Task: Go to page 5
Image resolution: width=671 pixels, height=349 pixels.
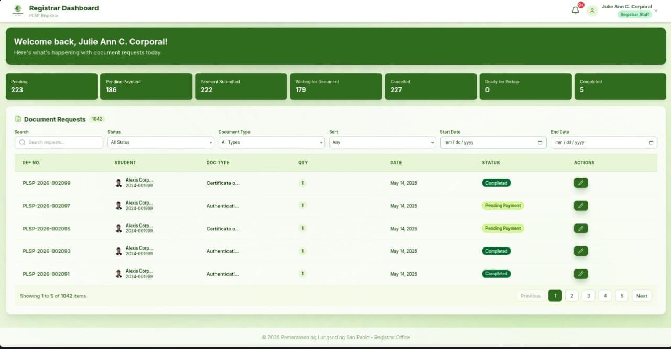Action: (x=622, y=296)
